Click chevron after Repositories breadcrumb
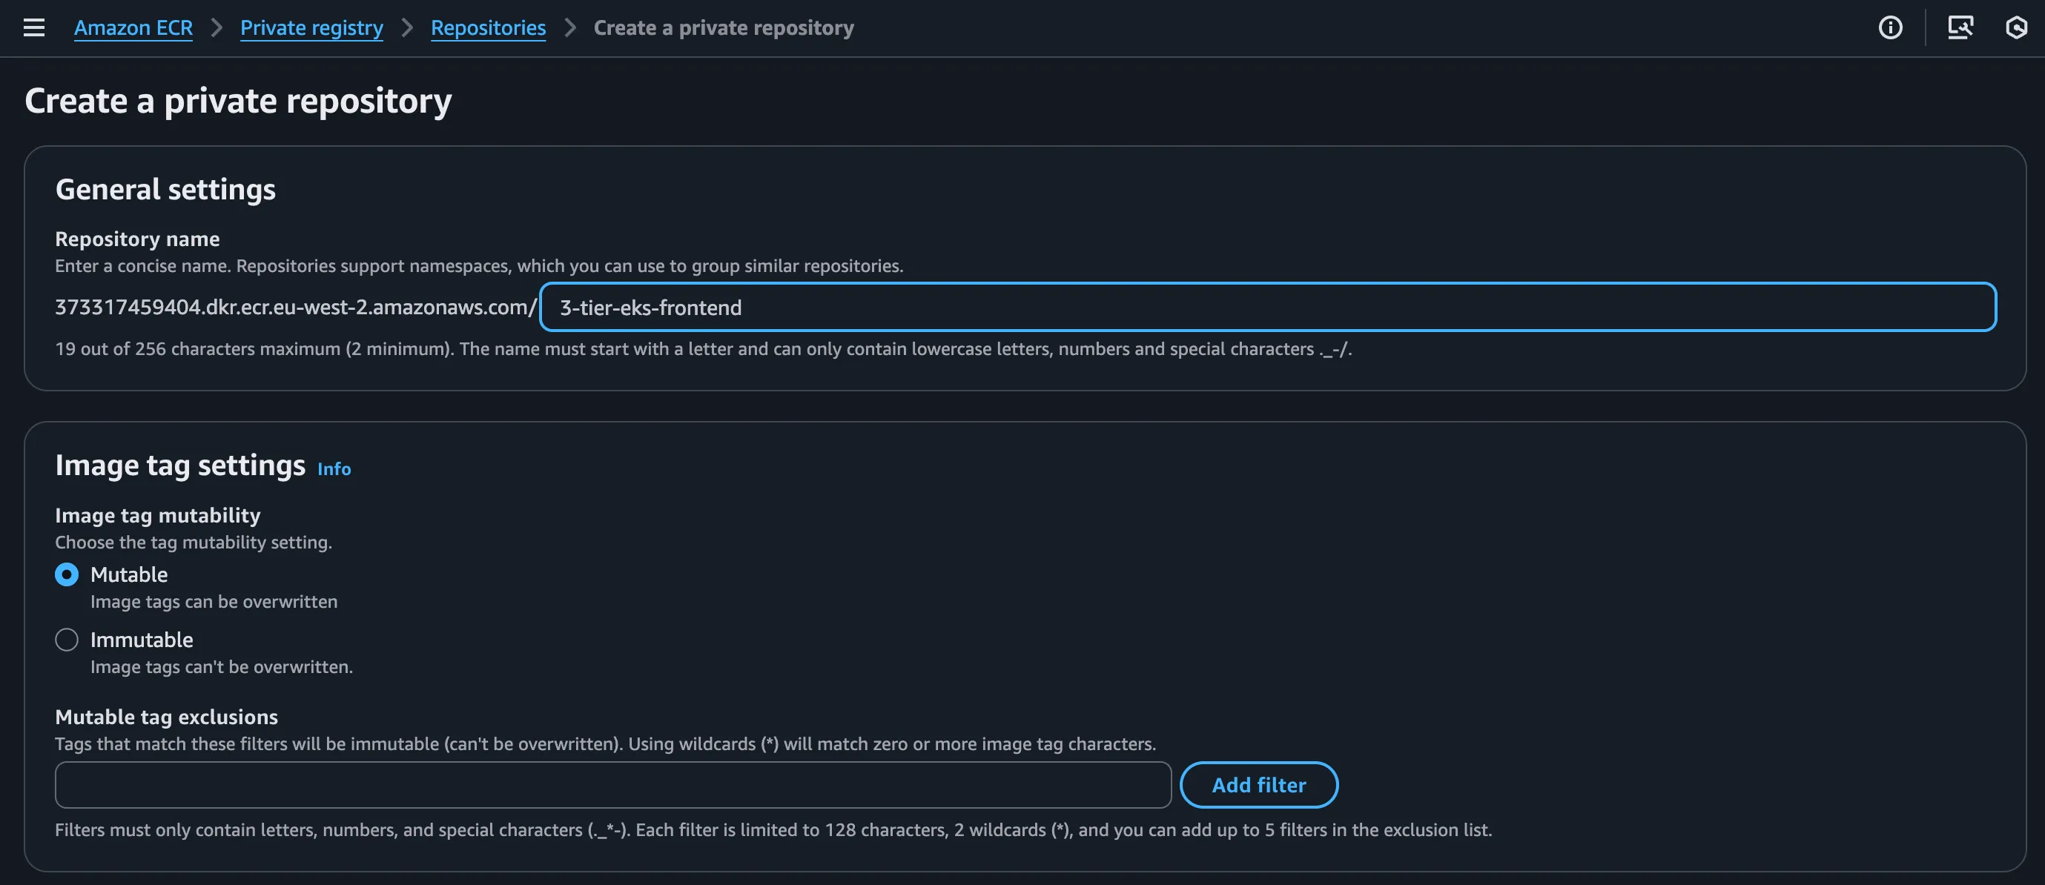This screenshot has width=2045, height=885. (570, 27)
